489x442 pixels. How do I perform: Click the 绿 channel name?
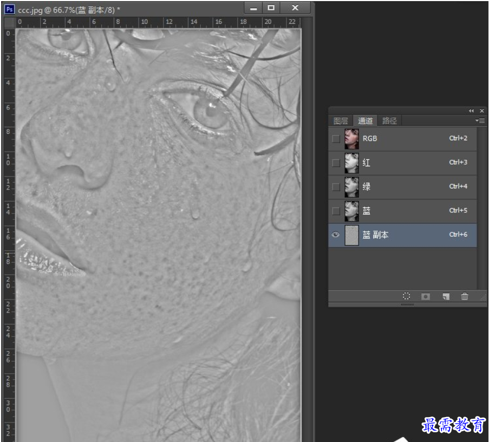(367, 187)
